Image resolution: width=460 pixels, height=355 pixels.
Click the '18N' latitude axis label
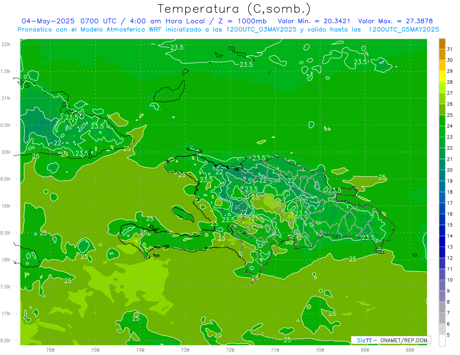point(6,260)
